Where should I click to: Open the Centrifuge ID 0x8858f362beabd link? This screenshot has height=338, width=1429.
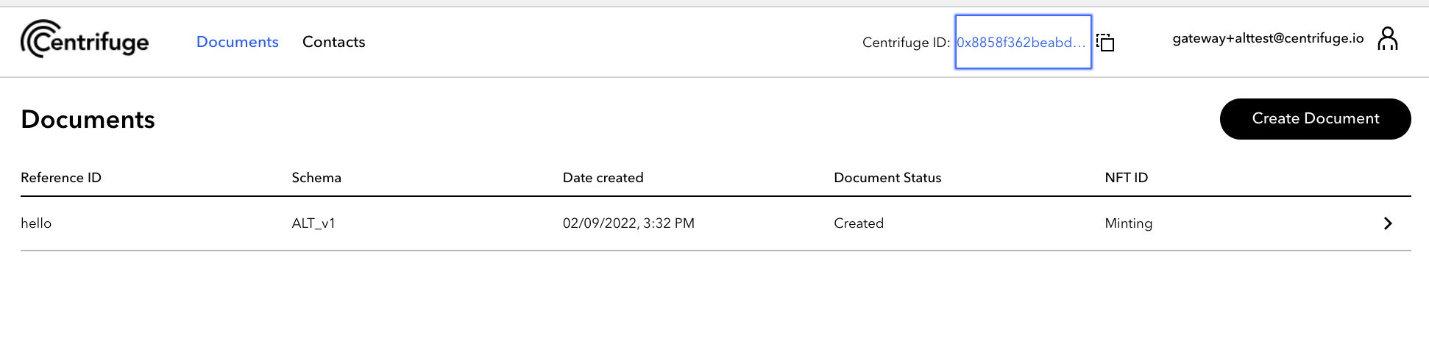click(x=1023, y=43)
